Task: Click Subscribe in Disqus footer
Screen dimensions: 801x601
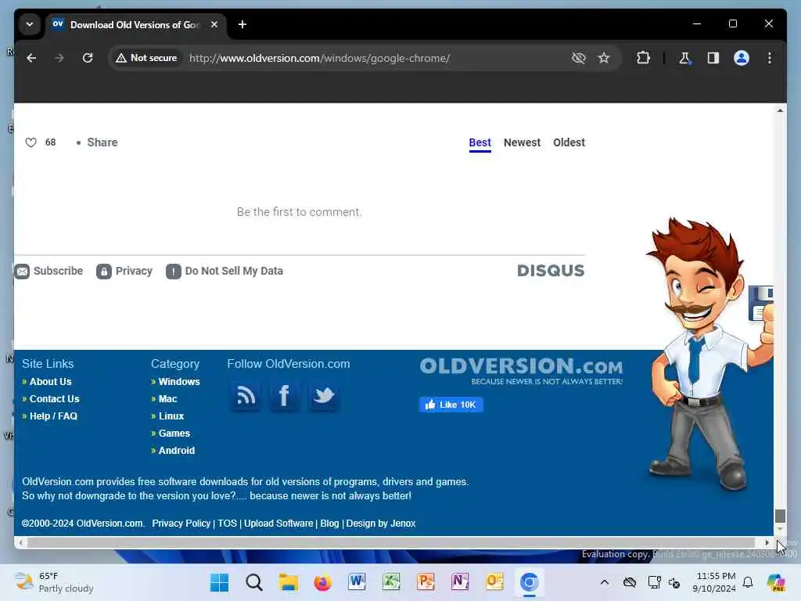Action: tap(49, 271)
